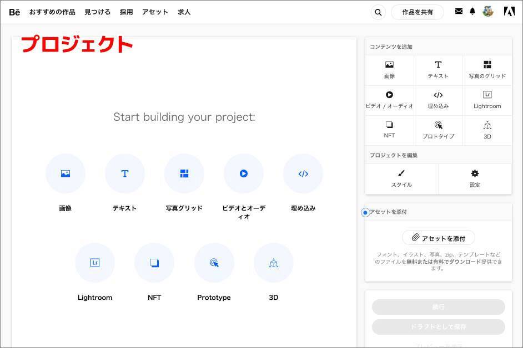Open the user profile avatar

tap(487, 12)
